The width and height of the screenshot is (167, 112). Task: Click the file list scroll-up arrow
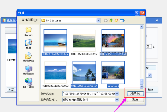(142, 27)
